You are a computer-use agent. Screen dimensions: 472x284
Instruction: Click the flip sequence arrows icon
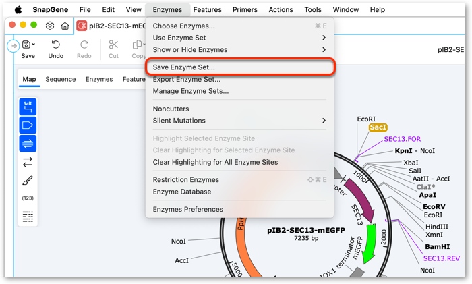(28, 162)
